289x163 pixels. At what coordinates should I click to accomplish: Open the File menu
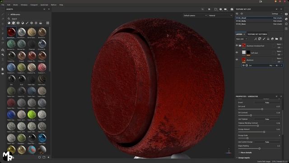click(x=3, y=5)
